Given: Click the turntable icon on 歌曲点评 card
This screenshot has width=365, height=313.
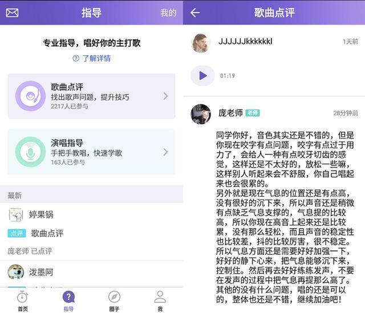Looking at the screenshot, I should pyautogui.click(x=30, y=96).
